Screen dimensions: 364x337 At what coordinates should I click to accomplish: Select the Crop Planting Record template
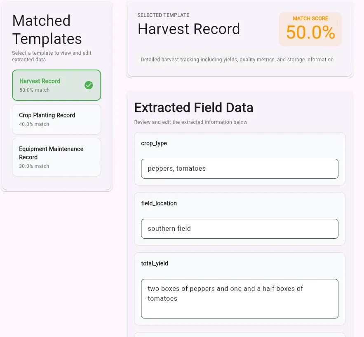point(56,119)
